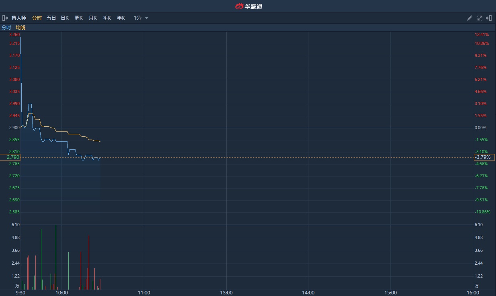The image size is (496, 296).
Task: Click the 11:00 time axis marker
Action: pyautogui.click(x=144, y=293)
